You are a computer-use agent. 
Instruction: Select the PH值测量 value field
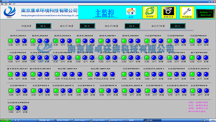(44, 26)
